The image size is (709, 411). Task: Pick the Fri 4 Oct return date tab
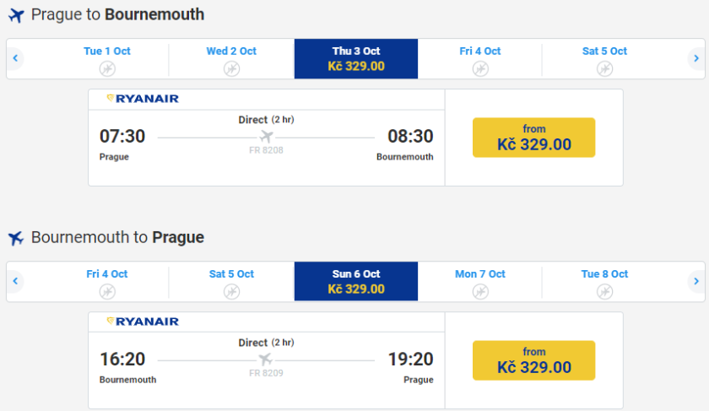point(107,281)
